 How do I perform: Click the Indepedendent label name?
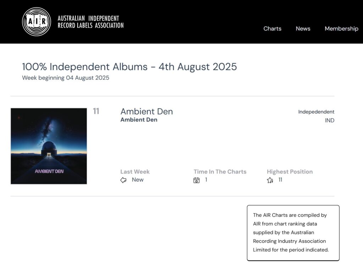point(316,112)
